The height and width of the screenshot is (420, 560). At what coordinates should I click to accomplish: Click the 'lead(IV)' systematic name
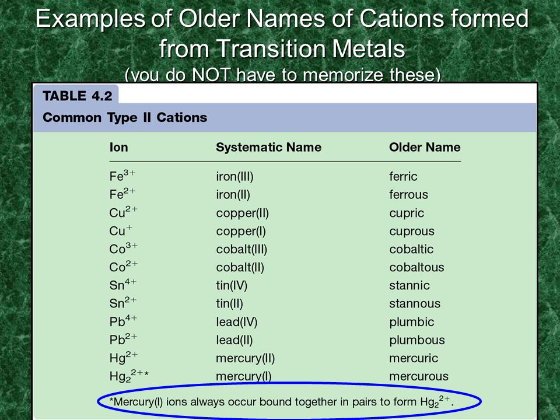click(x=236, y=322)
